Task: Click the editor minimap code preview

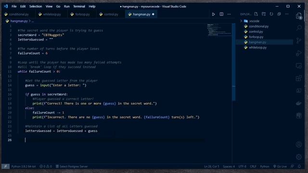Action: point(219,30)
